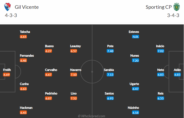
Task: Select player Sarabia on the pitch
Action: (109, 70)
